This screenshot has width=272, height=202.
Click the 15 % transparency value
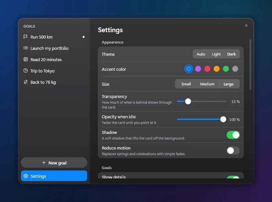pyautogui.click(x=236, y=102)
